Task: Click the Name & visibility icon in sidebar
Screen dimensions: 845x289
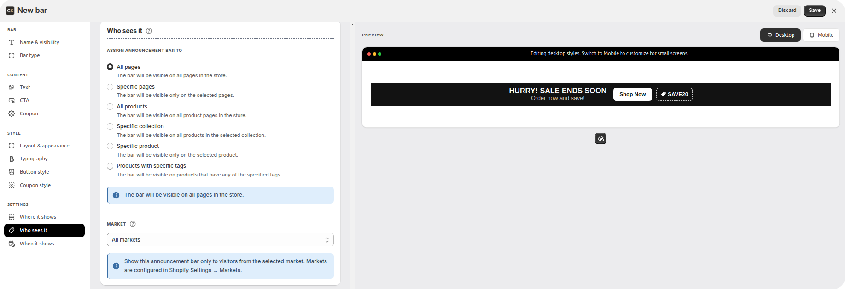Action: coord(12,42)
